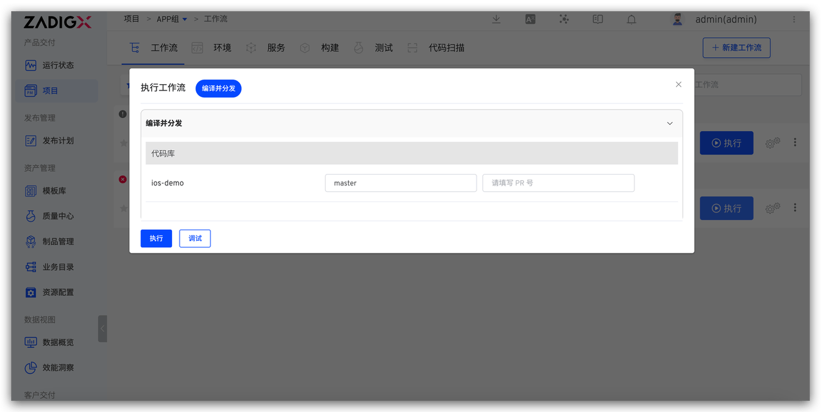Click the 新建工作流 button
This screenshot has height=412, width=821.
(736, 48)
